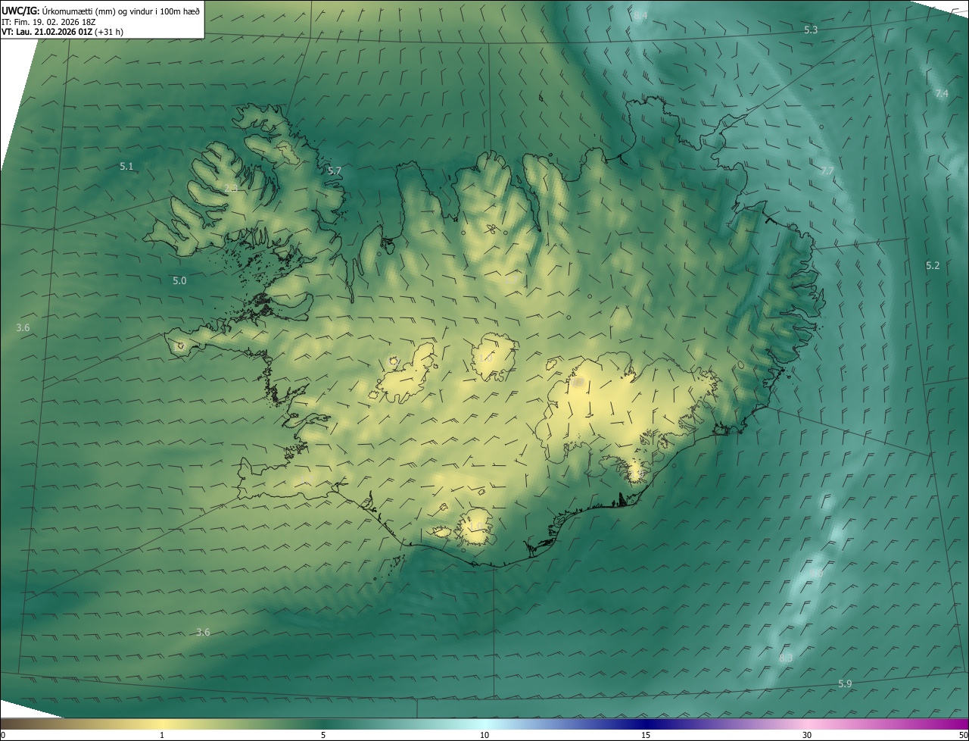Click the 8.4 value label on map
969x741 pixels.
pyautogui.click(x=640, y=15)
